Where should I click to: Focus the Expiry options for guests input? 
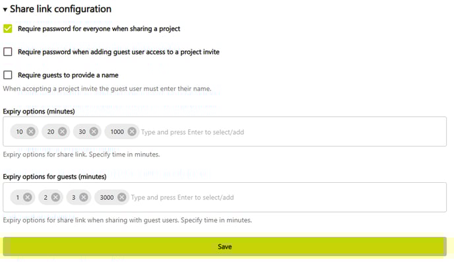pos(286,197)
